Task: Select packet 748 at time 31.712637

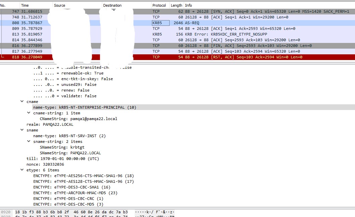Action: click(178, 17)
